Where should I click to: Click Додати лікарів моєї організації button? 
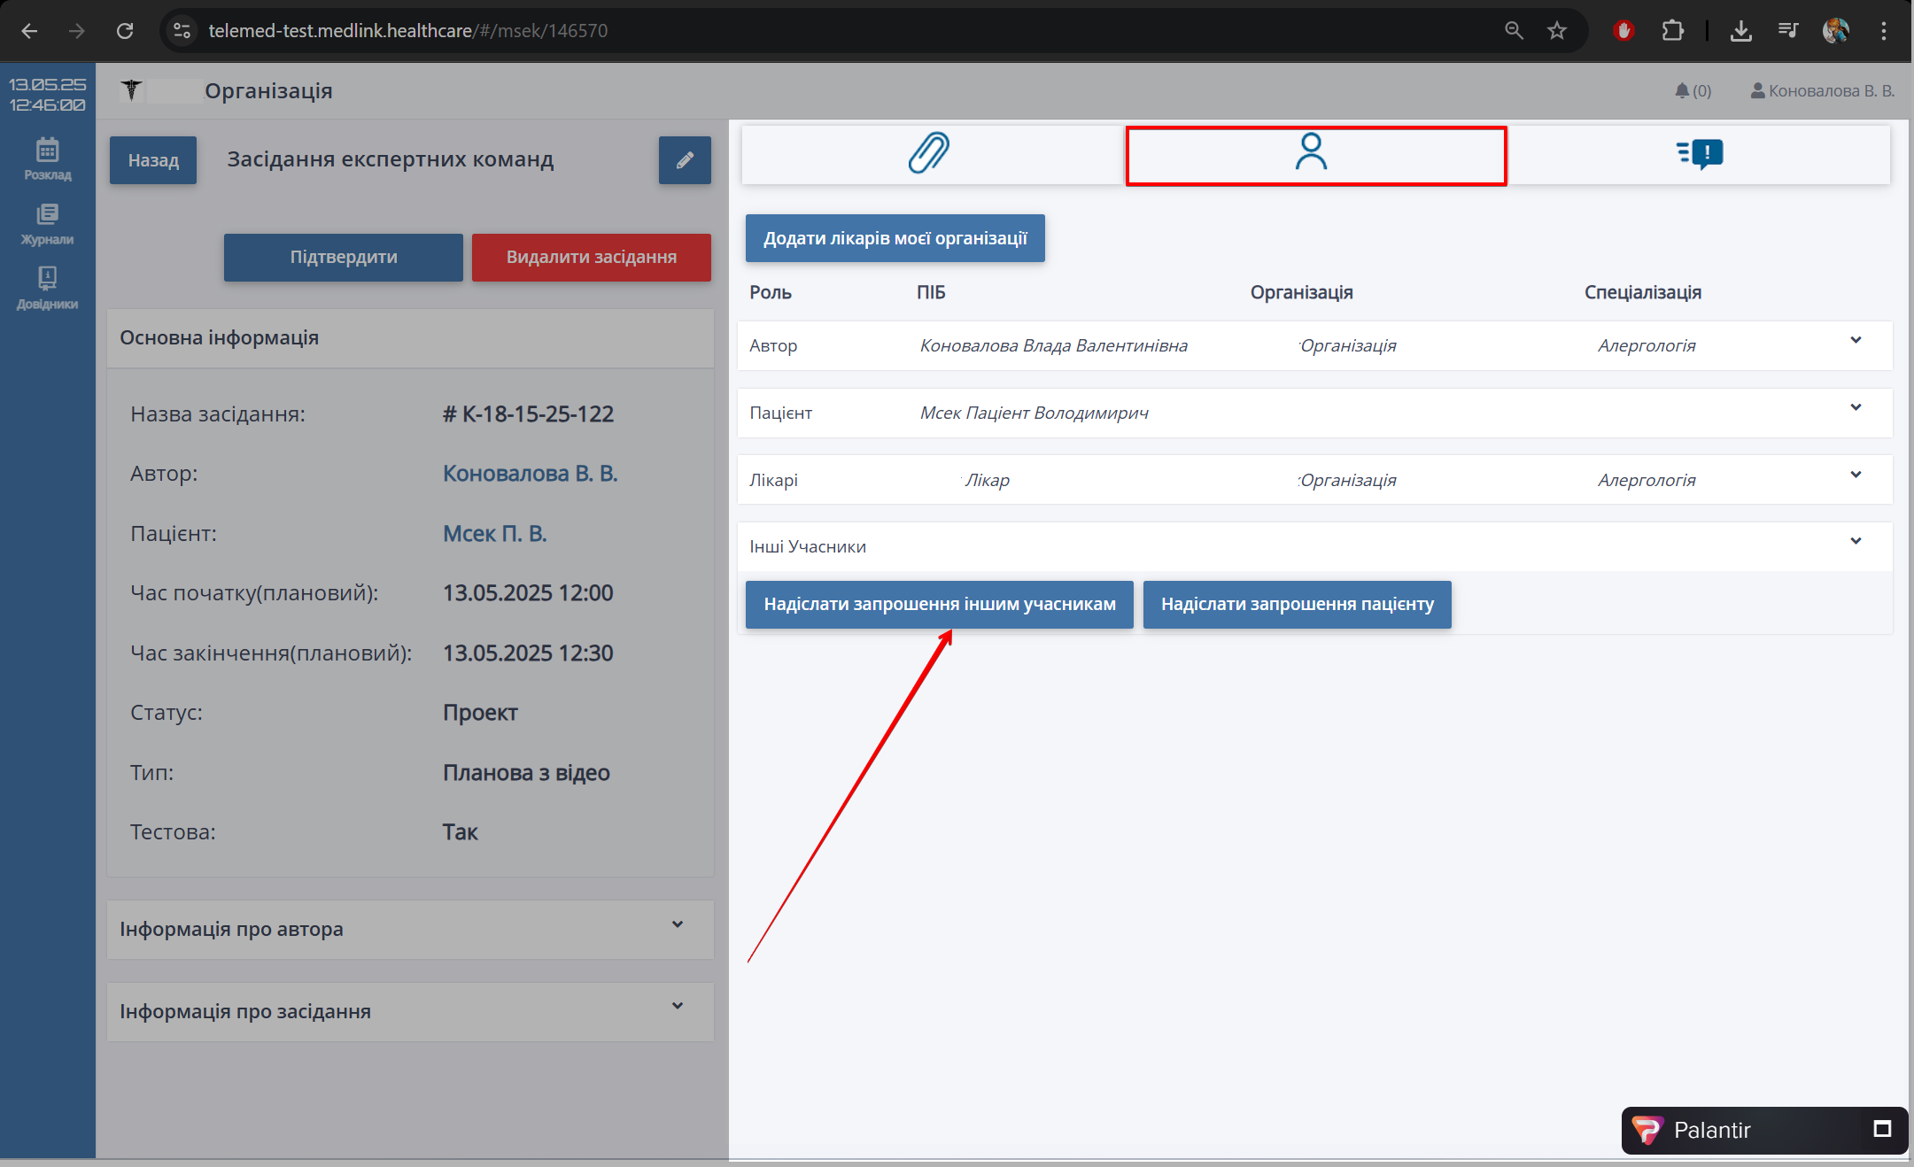pos(895,238)
